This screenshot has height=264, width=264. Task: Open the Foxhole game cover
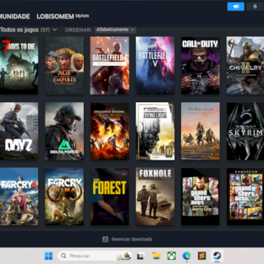tap(155, 197)
